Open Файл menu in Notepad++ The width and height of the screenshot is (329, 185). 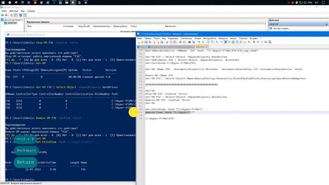pos(139,39)
